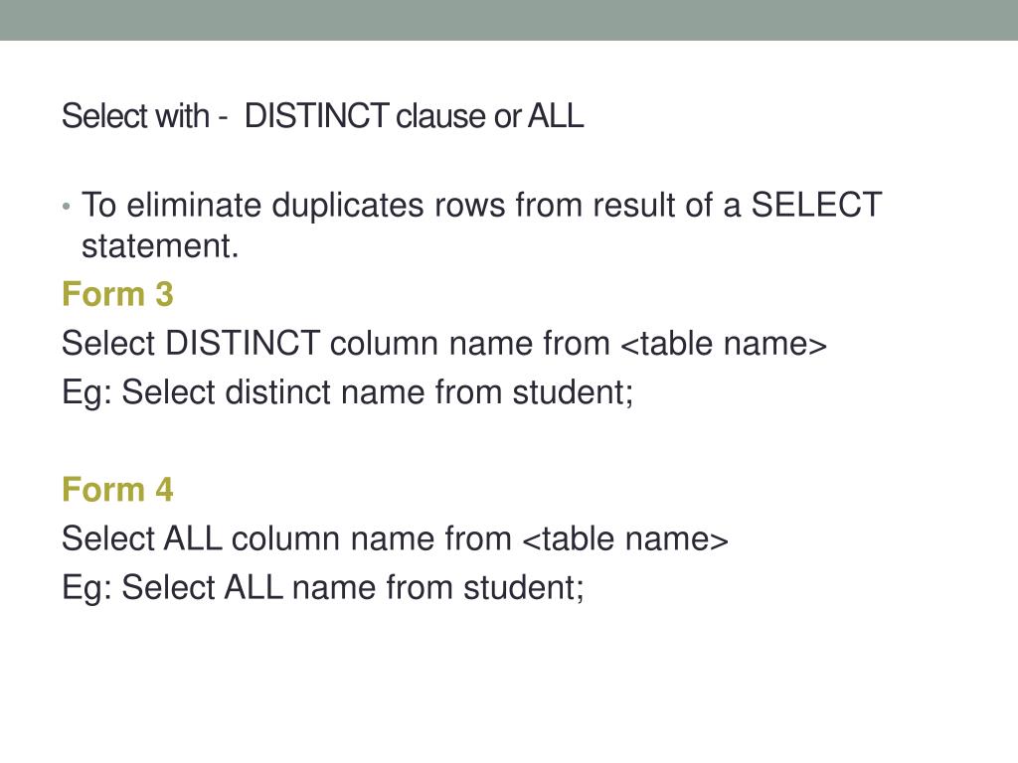Select the 'Form 4' heading
1018x763 pixels.
pyautogui.click(x=117, y=489)
